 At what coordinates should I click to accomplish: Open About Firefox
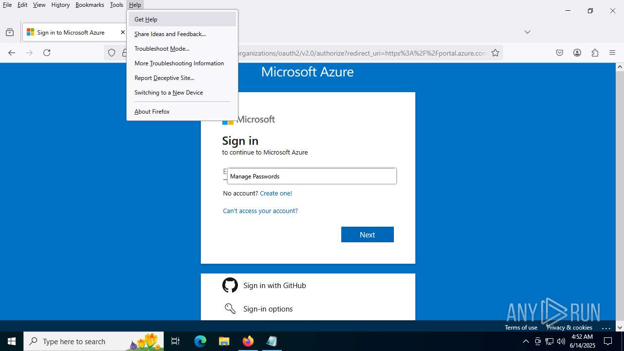tap(182, 112)
